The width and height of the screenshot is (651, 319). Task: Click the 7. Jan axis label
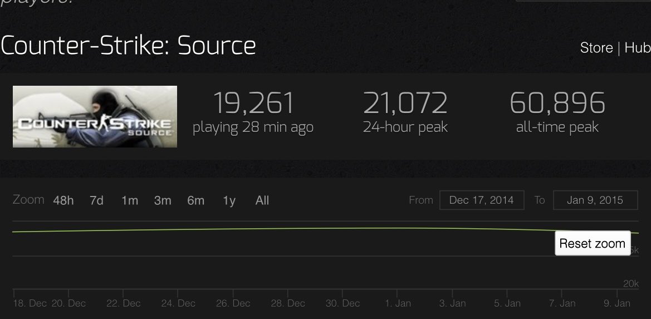click(562, 303)
